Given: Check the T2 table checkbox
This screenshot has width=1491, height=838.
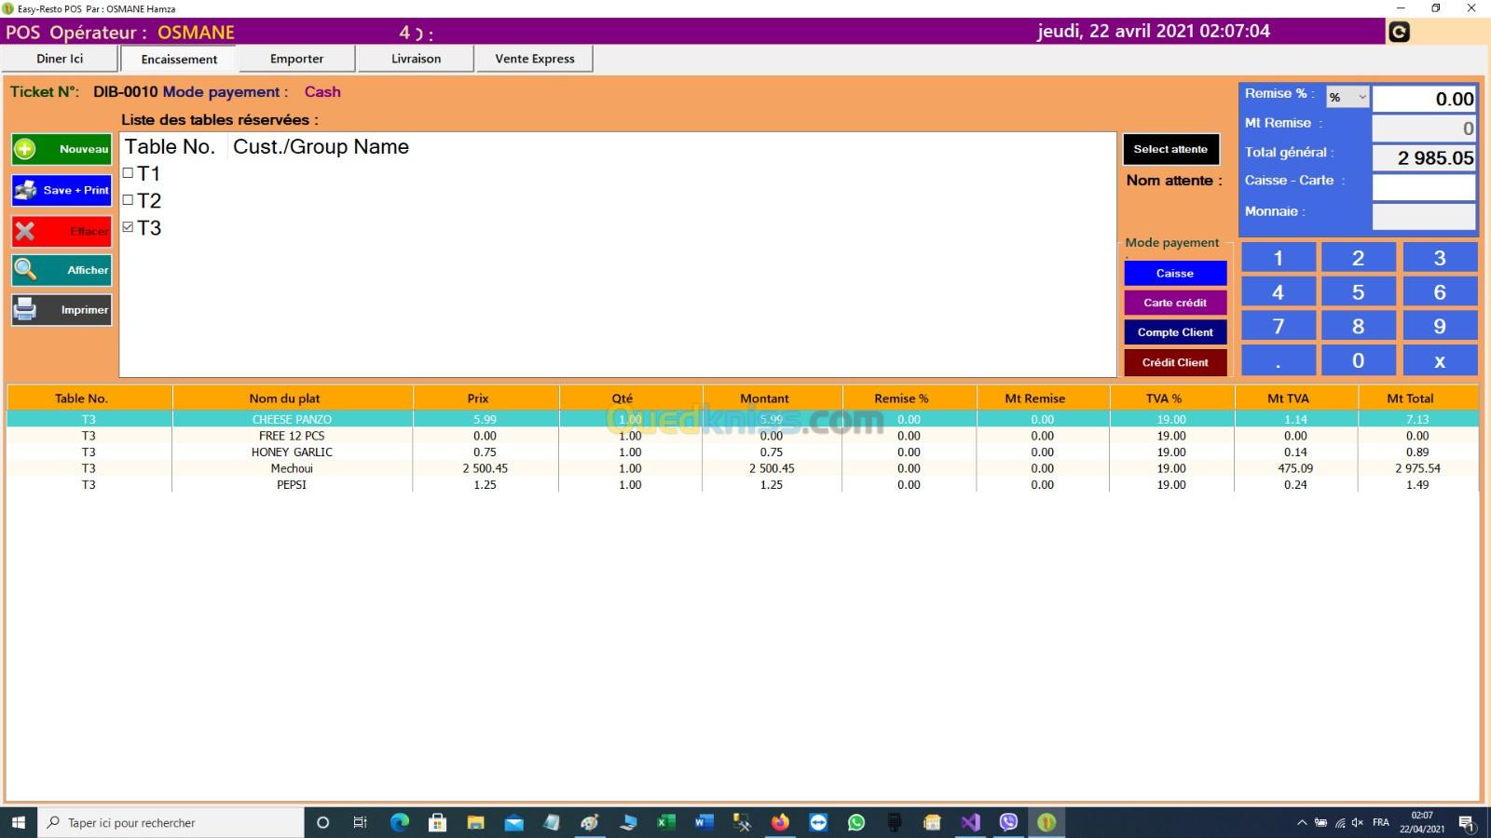Looking at the screenshot, I should (129, 200).
